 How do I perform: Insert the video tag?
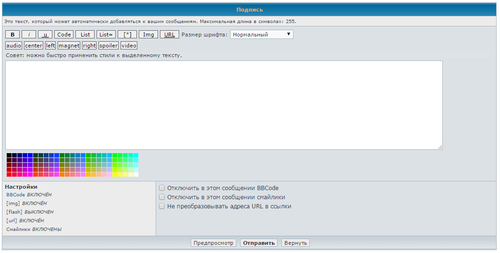pyautogui.click(x=129, y=46)
